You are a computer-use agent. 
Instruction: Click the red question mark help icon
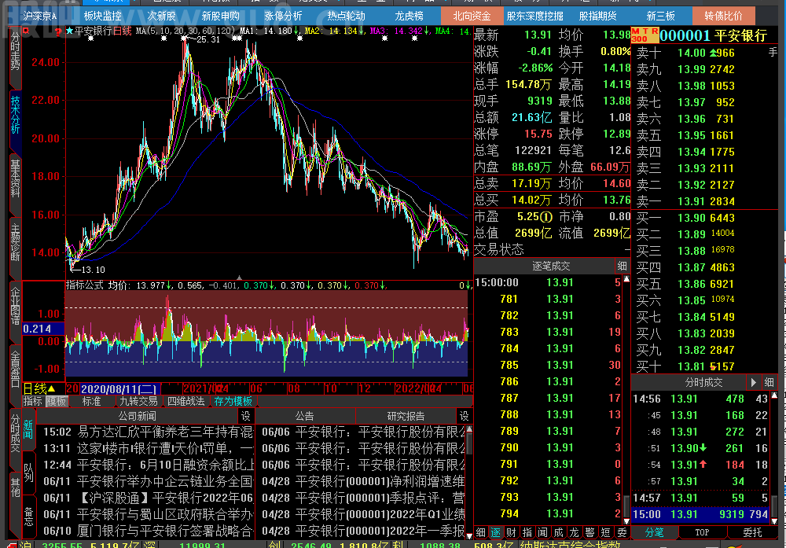pos(58,32)
